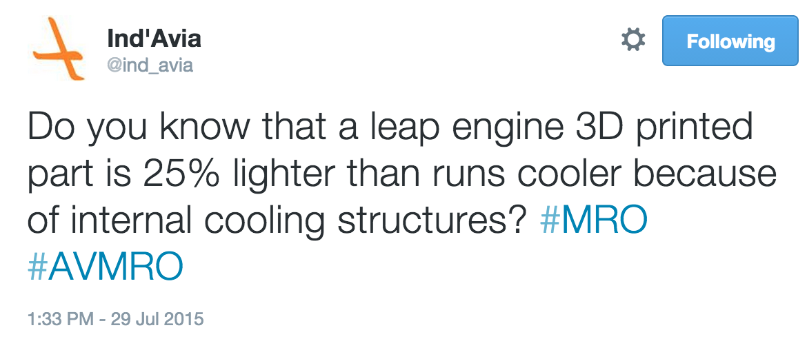807x350 pixels.
Task: Click the Ind'Avia orange airplane logo
Action: pyautogui.click(x=59, y=48)
